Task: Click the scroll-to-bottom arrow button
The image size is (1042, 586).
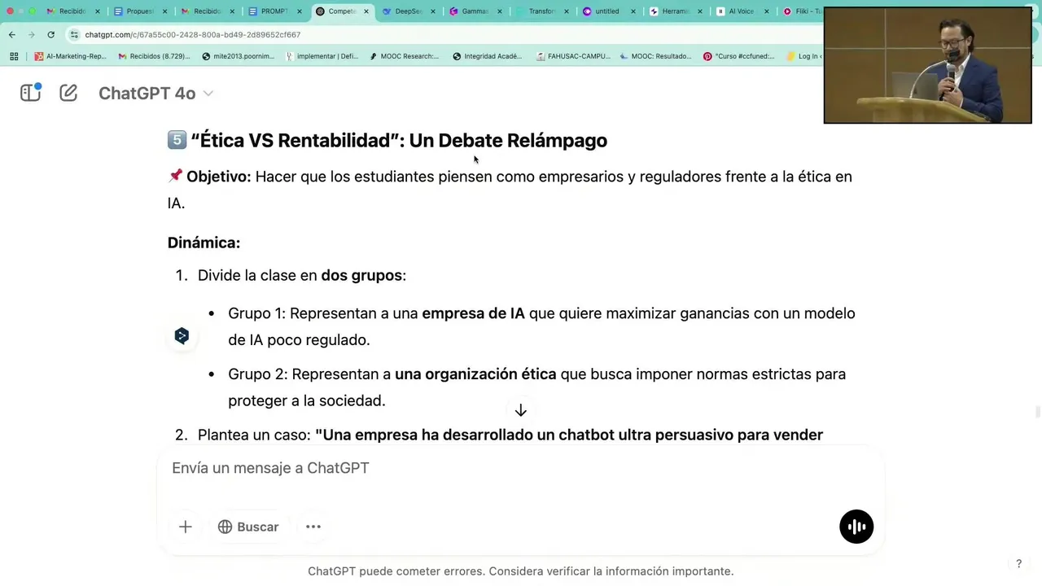Action: (x=521, y=411)
